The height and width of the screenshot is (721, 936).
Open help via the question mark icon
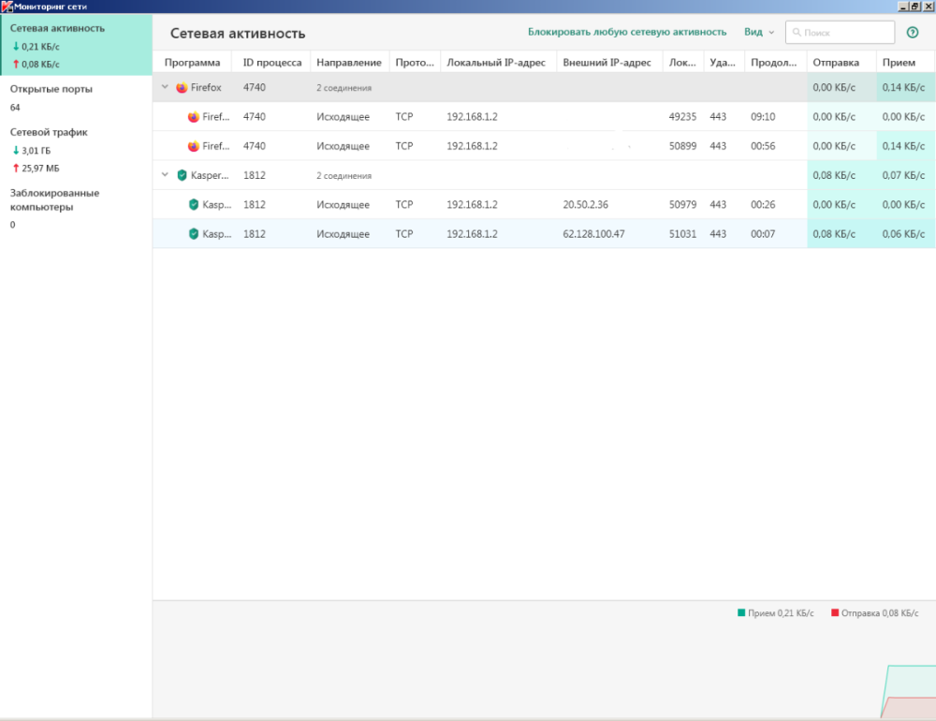913,33
